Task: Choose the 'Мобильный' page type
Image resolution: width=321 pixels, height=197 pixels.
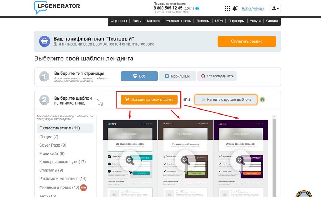Action: pos(178,76)
